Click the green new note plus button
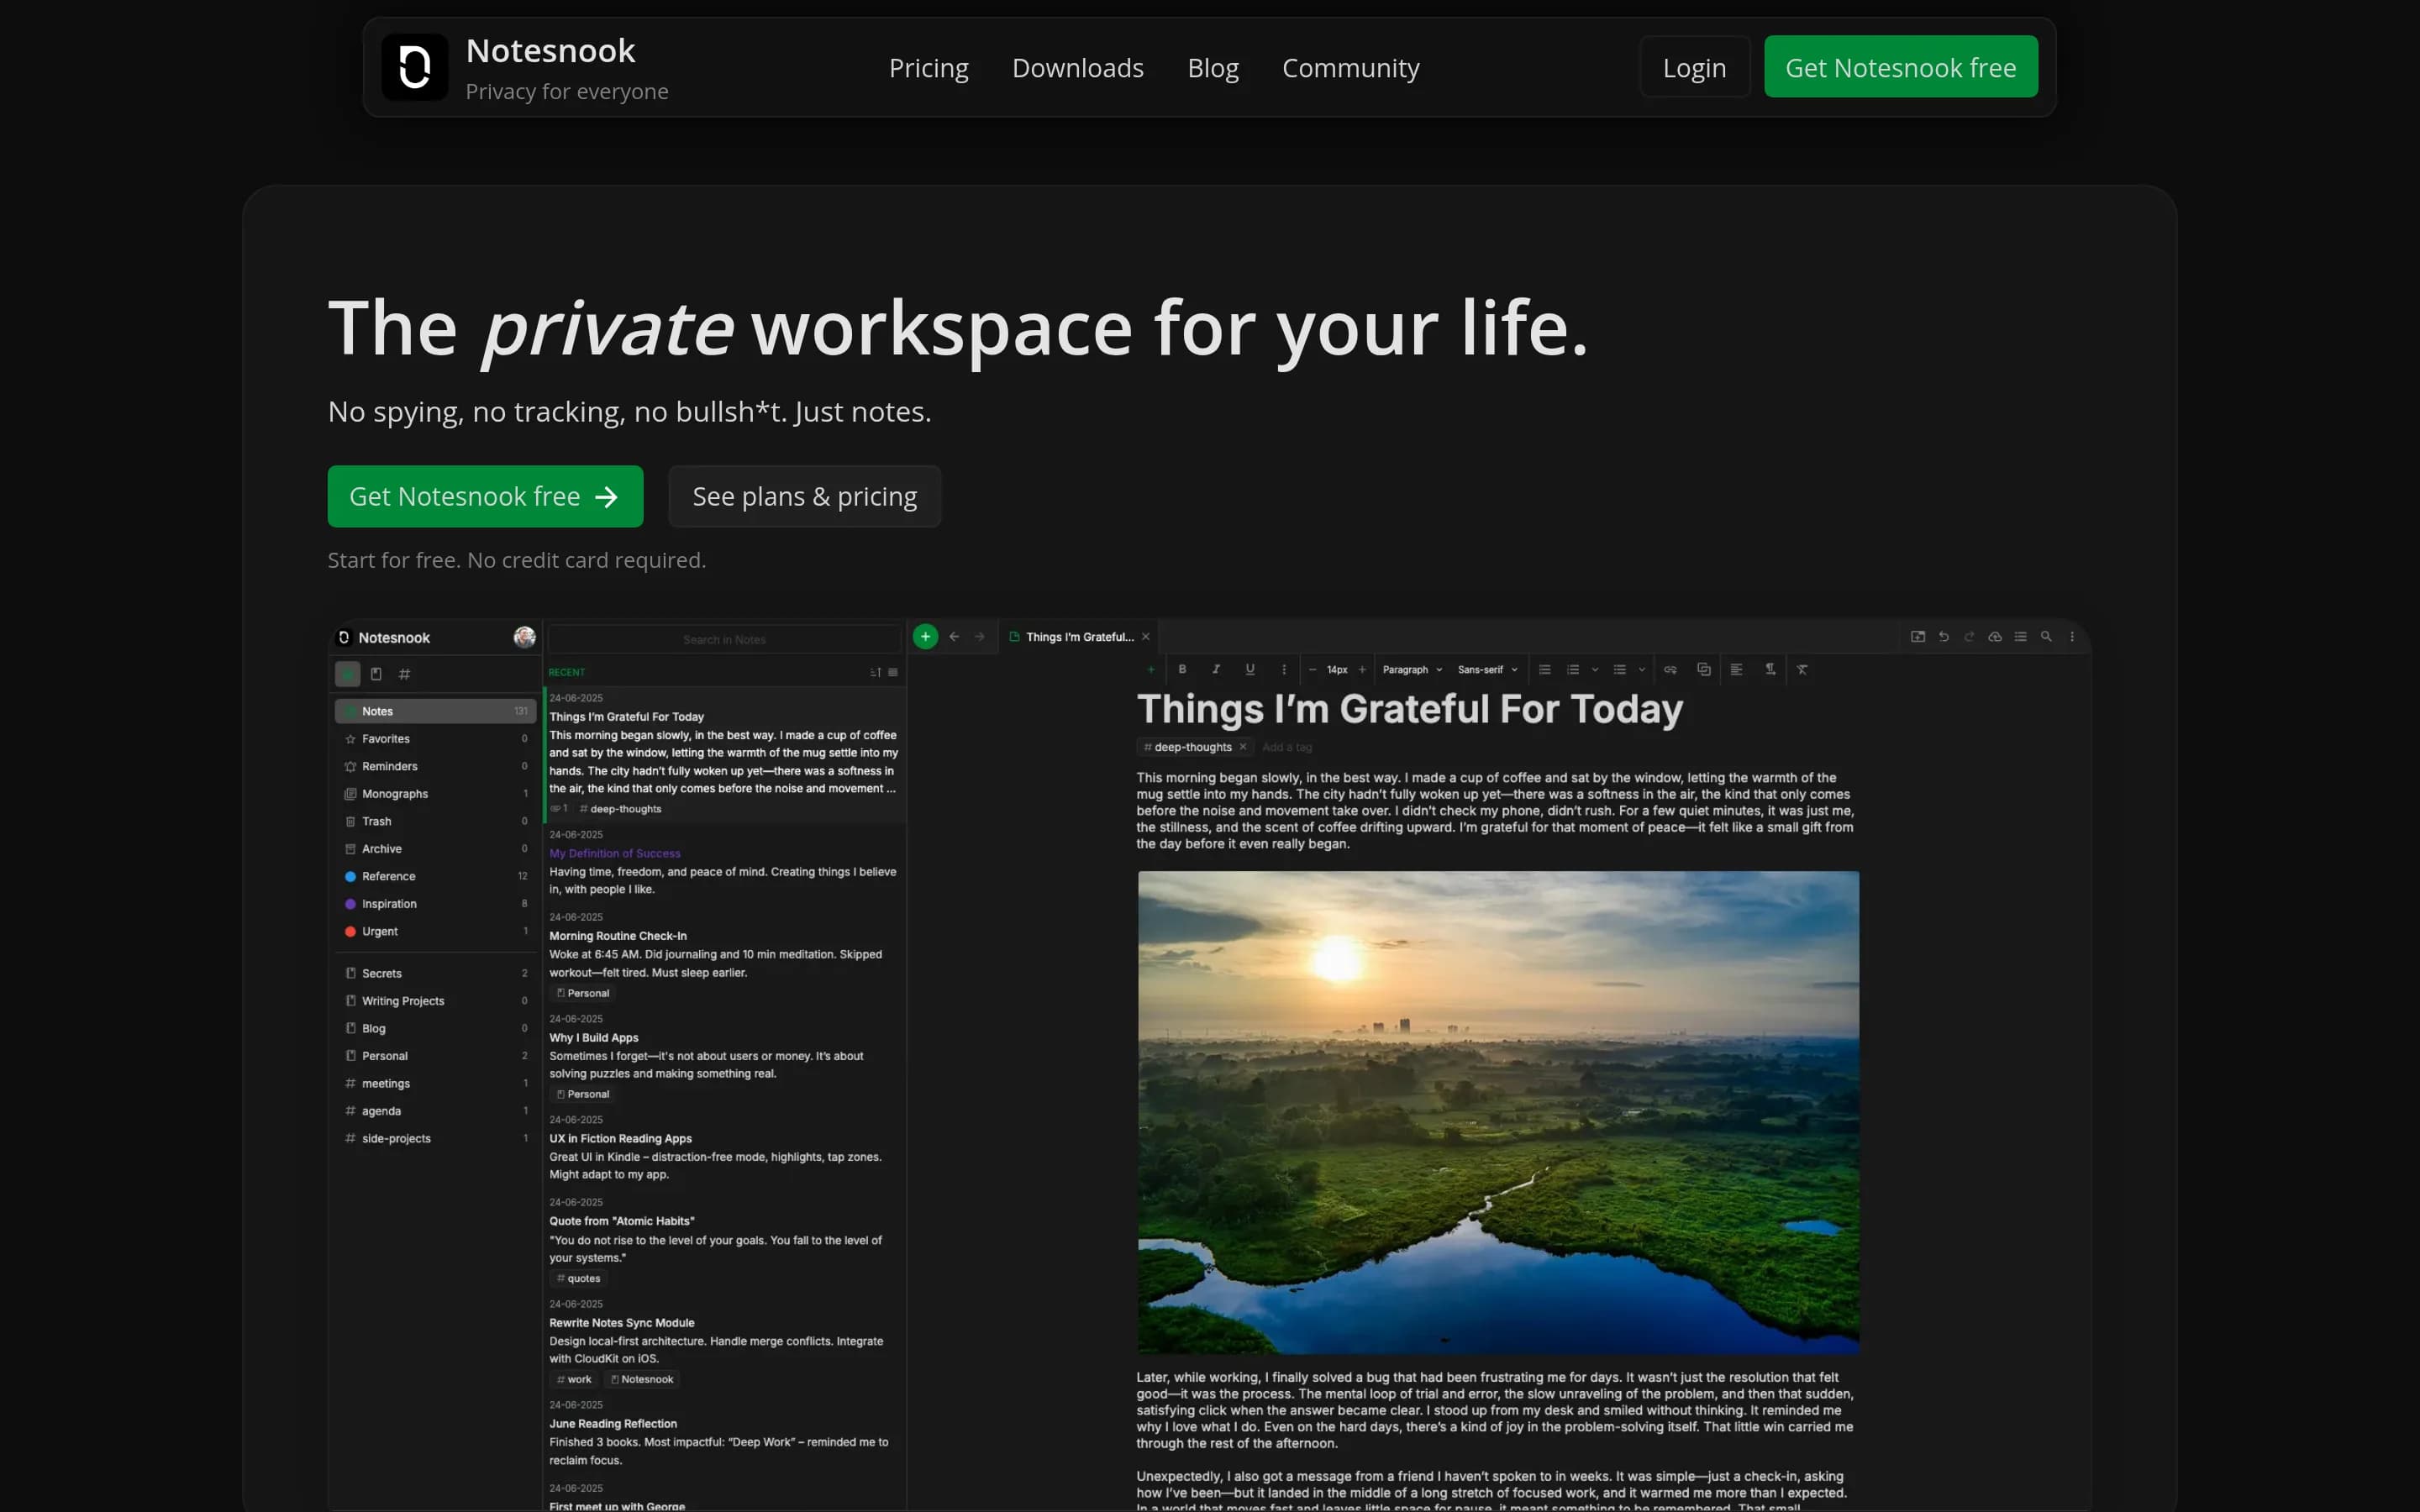Image resolution: width=2420 pixels, height=1512 pixels. click(x=925, y=636)
